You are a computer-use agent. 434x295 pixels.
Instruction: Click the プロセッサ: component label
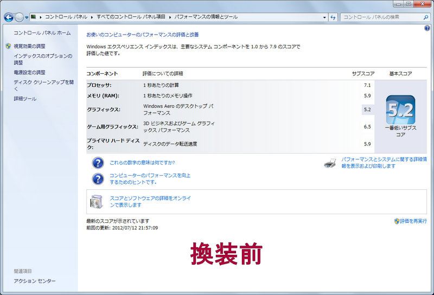(99, 85)
